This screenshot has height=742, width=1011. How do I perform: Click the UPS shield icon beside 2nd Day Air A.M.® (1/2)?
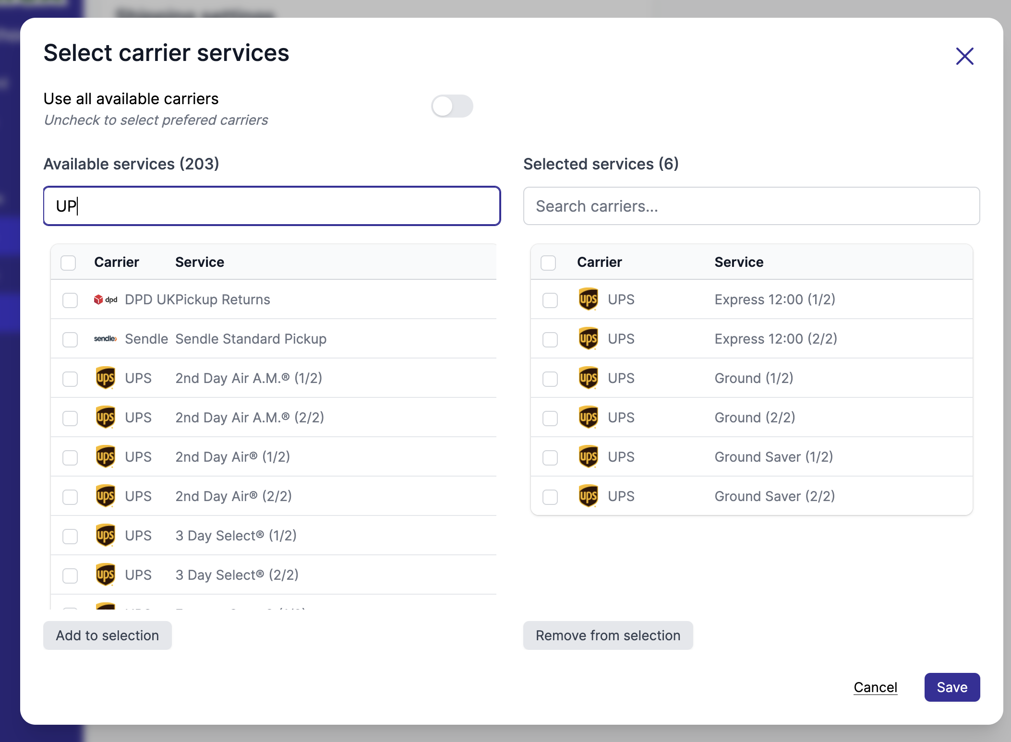click(105, 378)
